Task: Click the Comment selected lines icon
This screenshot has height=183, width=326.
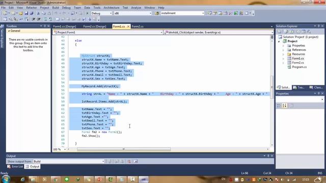Action: pyautogui.click(x=45, y=19)
